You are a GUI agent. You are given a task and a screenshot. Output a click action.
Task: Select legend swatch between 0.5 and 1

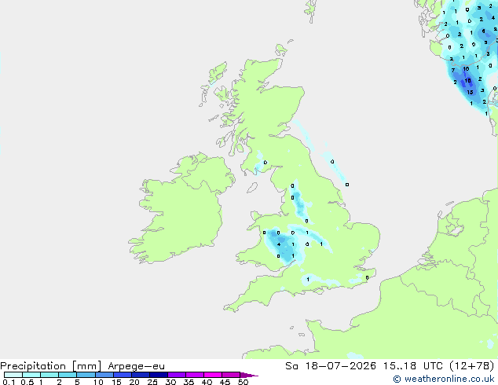(31, 375)
